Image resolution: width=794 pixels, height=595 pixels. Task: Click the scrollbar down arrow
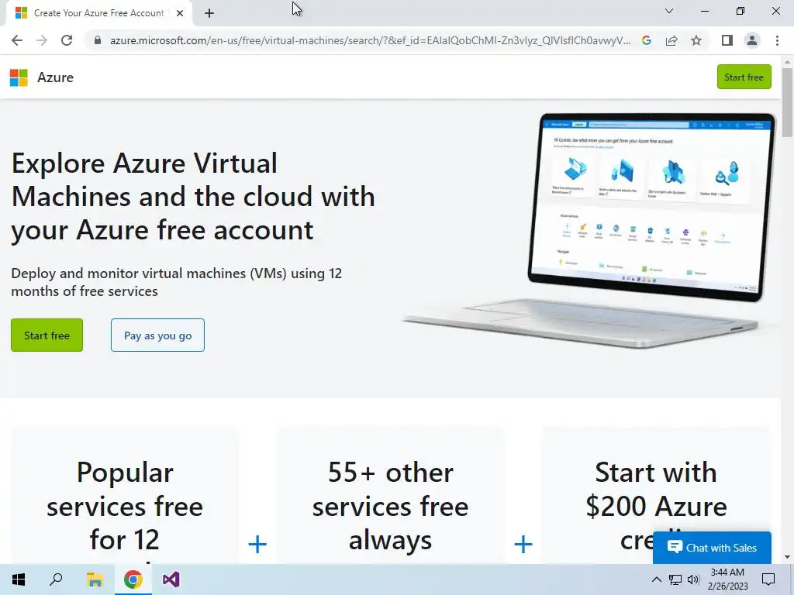pyautogui.click(x=787, y=558)
